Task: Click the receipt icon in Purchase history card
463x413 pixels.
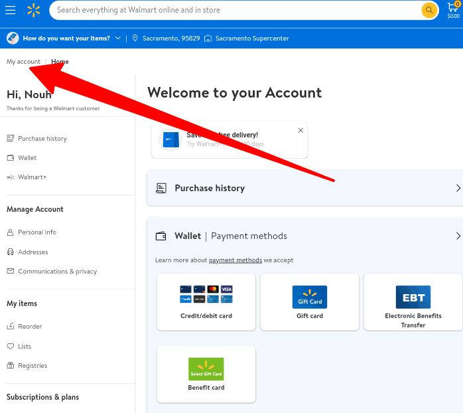Action: click(x=161, y=189)
